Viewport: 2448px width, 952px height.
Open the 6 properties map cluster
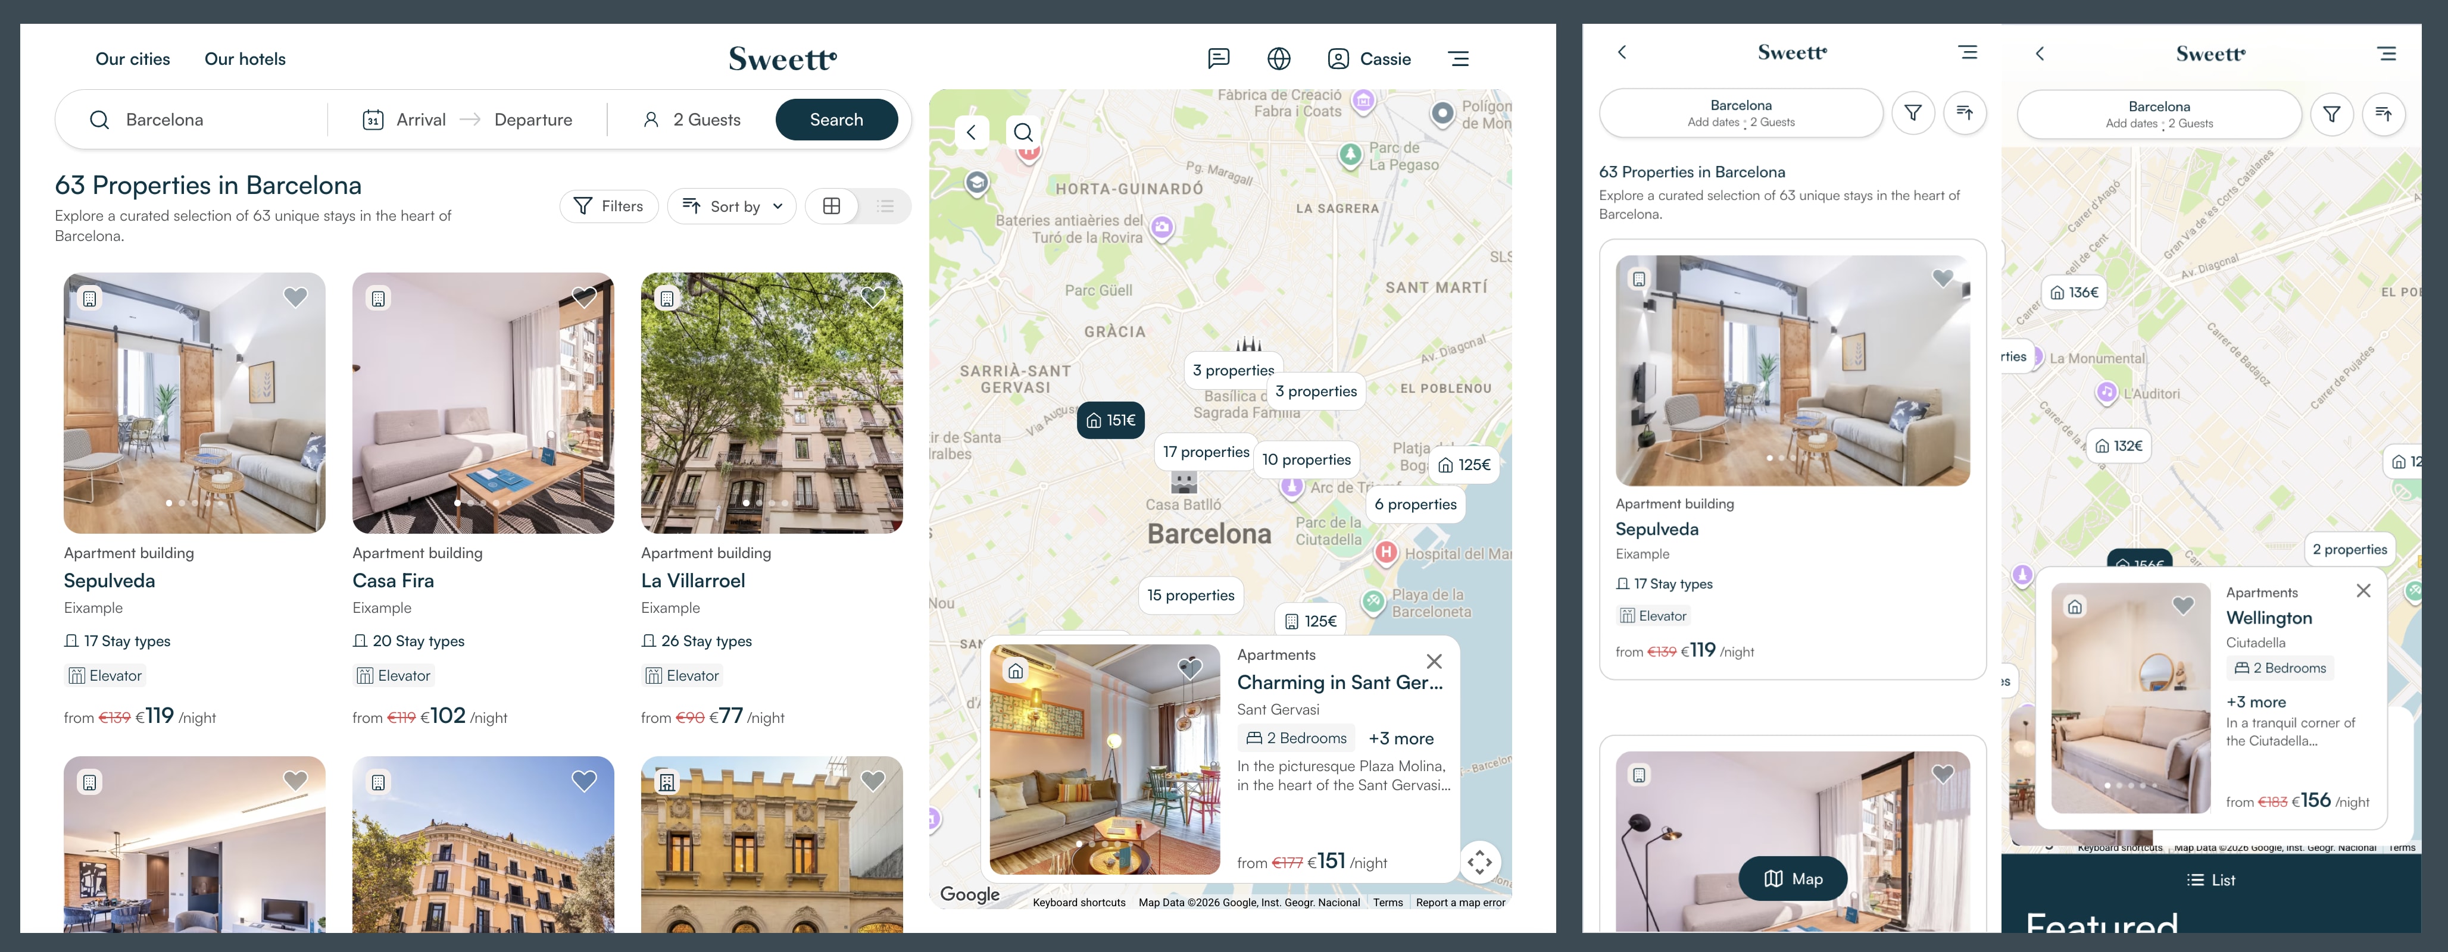click(x=1415, y=505)
